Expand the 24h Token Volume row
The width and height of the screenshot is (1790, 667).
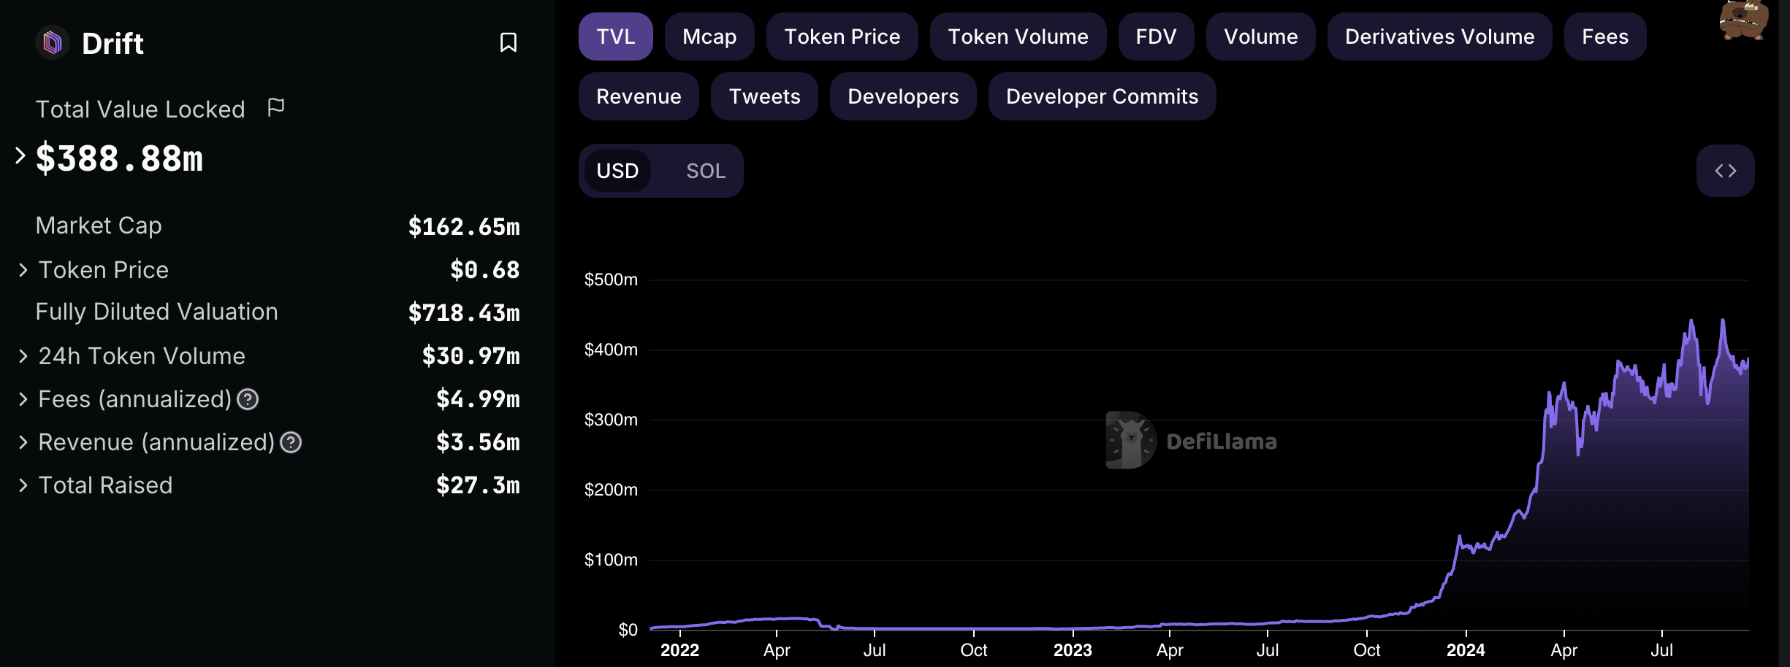click(x=23, y=356)
